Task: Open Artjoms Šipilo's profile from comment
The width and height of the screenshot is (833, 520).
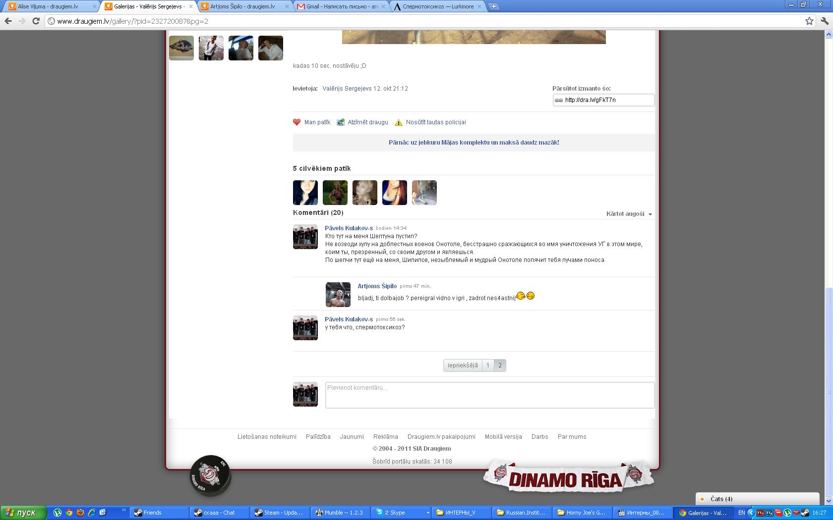Action: click(377, 286)
